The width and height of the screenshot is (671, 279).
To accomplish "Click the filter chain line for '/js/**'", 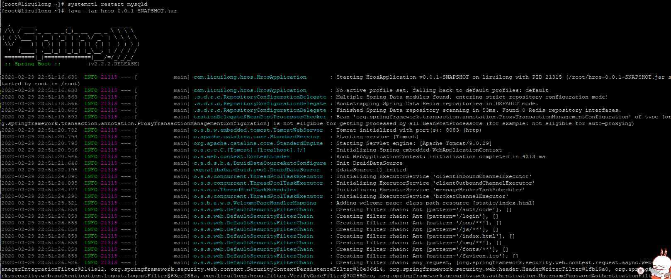I will pyautogui.click(x=417, y=229).
